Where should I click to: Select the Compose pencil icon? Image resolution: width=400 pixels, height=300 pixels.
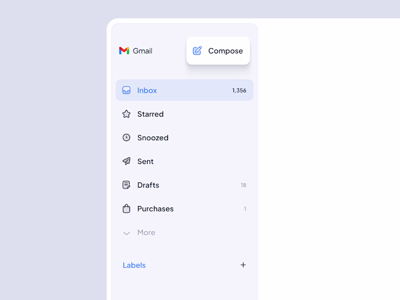pos(197,50)
